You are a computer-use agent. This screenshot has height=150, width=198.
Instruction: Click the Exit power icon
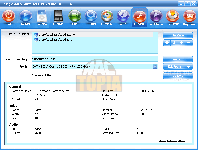coord(8,16)
